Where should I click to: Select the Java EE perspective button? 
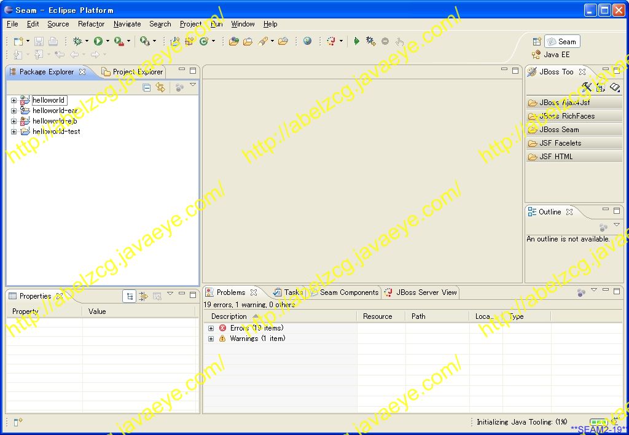coord(551,55)
